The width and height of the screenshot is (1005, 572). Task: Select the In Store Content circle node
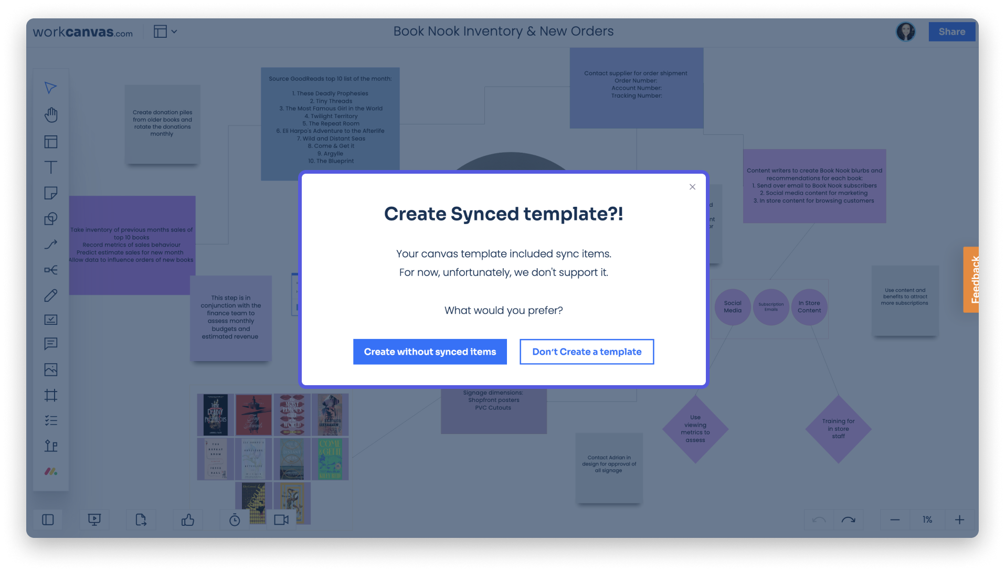pyautogui.click(x=809, y=307)
